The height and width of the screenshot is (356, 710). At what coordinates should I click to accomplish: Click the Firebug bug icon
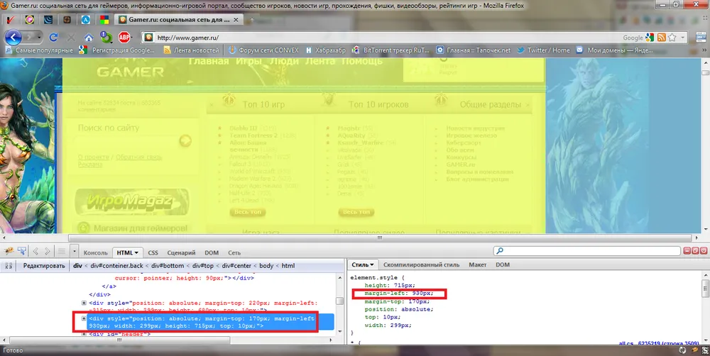point(10,252)
